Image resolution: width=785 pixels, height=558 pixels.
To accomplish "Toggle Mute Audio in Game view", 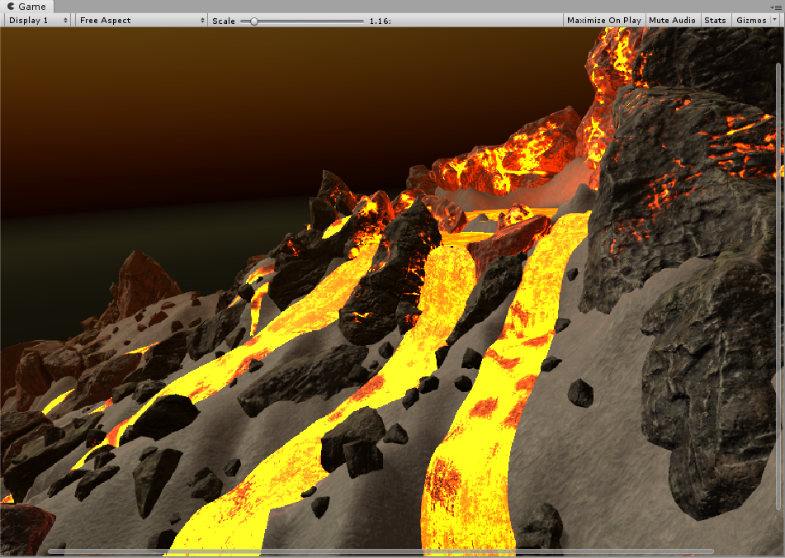I will [672, 21].
